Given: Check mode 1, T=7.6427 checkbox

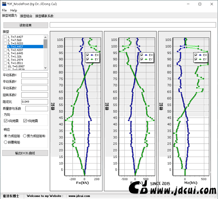Looking at the screenshot, I should [x=5, y=37].
